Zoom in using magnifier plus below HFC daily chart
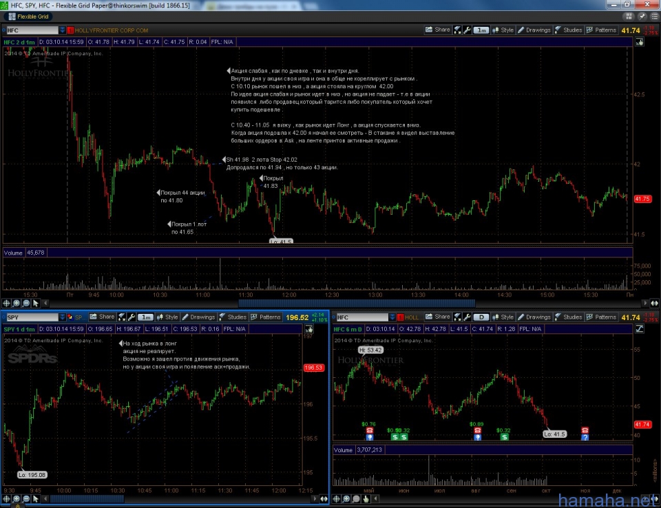 (x=346, y=499)
